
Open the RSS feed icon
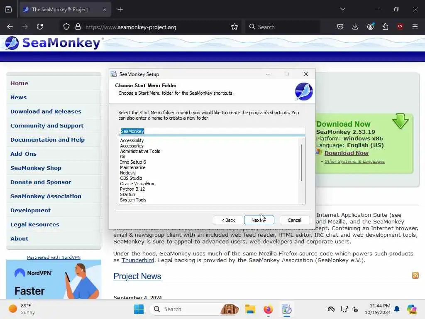coord(415,275)
